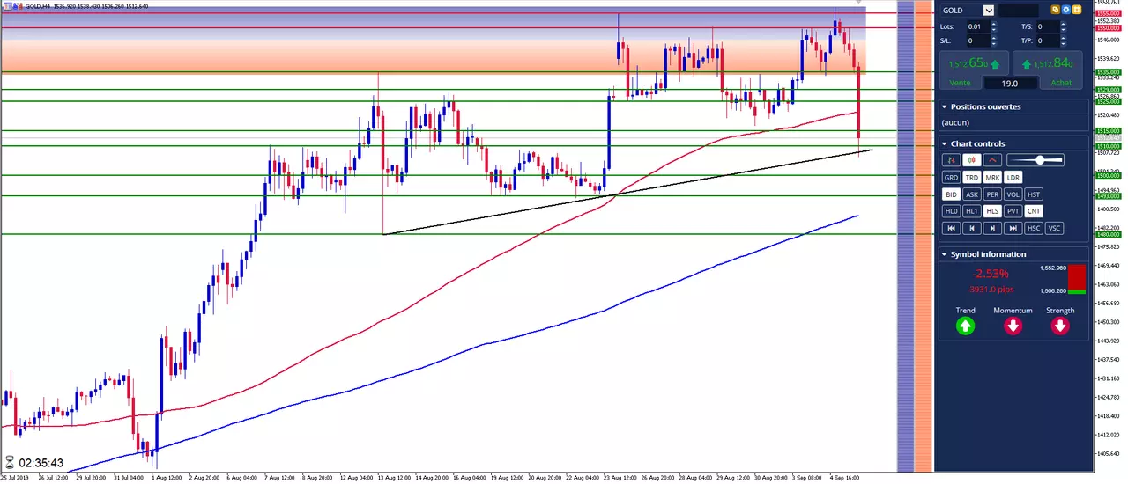The image size is (1128, 484).
Task: Jump chart to the beginning
Action: [x=951, y=228]
